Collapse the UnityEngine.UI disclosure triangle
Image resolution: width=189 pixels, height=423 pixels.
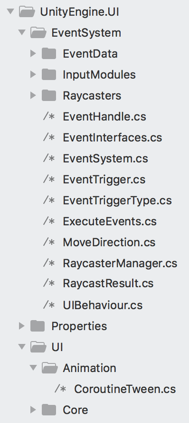point(10,11)
